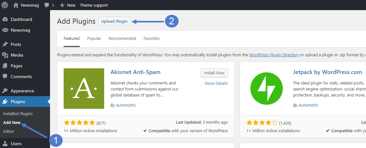Click the Media icon in sidebar

[5, 55]
